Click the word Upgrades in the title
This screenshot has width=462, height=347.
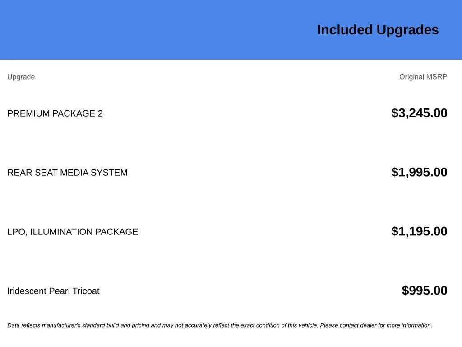[x=407, y=30]
